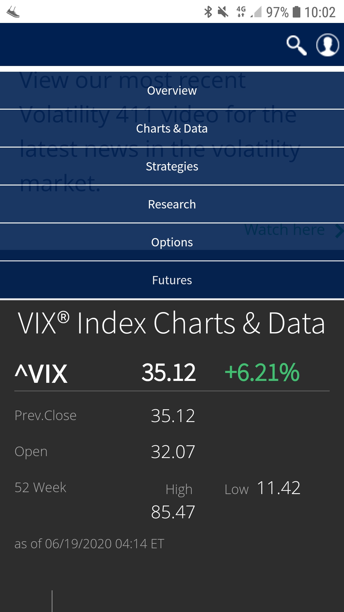Tap the ^VIX ticker symbol

pos(41,374)
